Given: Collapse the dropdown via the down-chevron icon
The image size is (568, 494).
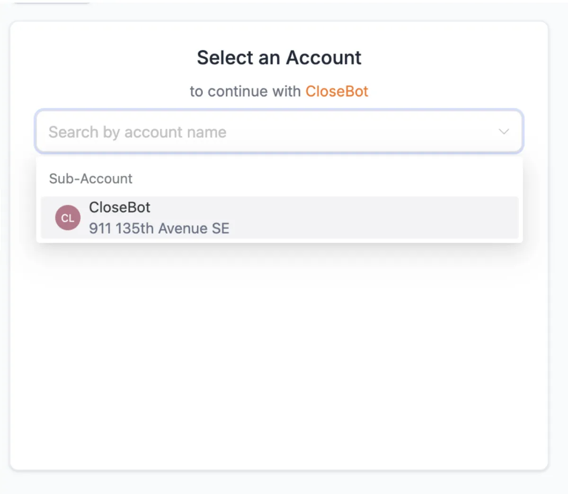Looking at the screenshot, I should pos(504,132).
